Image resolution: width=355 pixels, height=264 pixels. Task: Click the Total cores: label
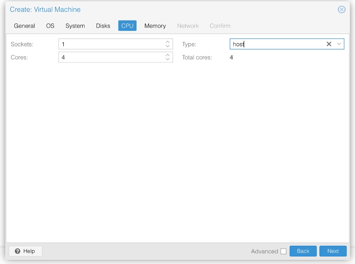[197, 57]
